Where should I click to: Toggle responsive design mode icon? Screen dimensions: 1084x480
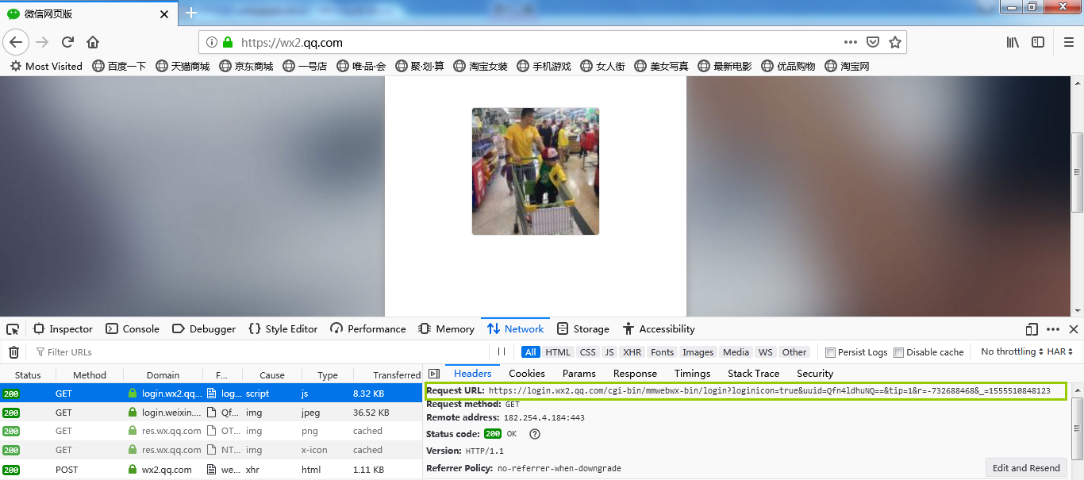(x=1032, y=329)
